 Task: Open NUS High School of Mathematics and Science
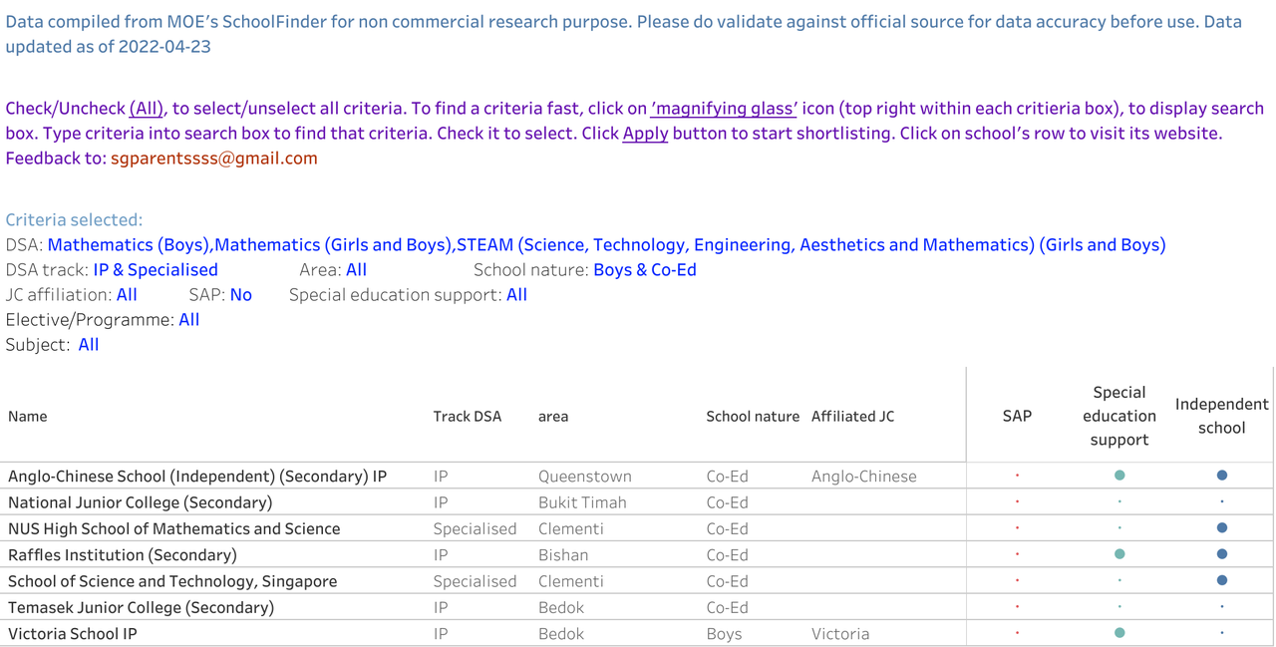tap(174, 528)
